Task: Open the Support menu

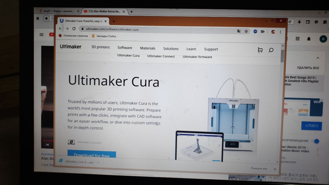Action: tap(211, 49)
